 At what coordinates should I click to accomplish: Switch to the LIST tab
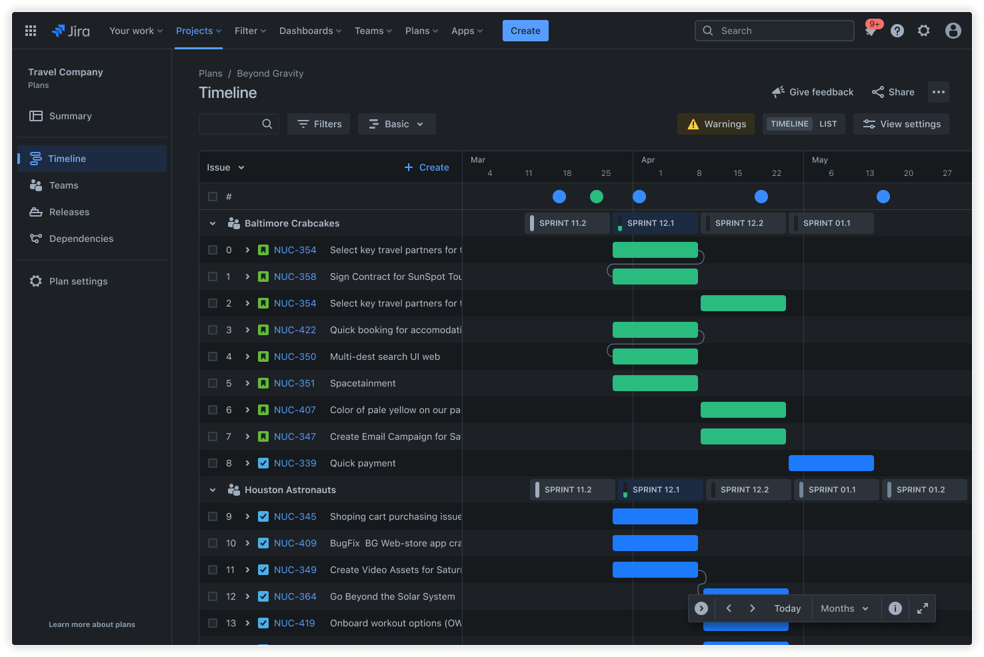tap(827, 123)
